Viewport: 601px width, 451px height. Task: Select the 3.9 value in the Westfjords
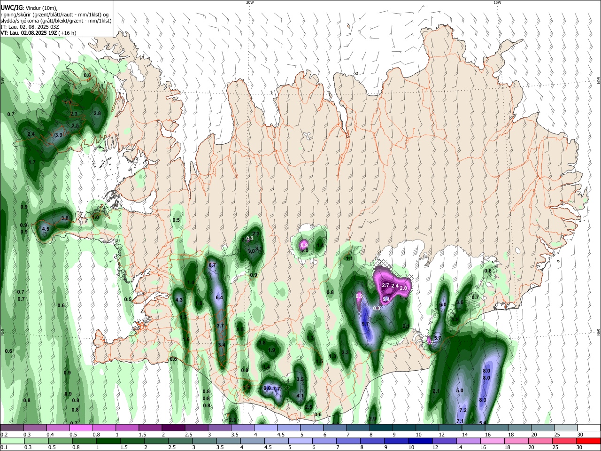pos(59,135)
